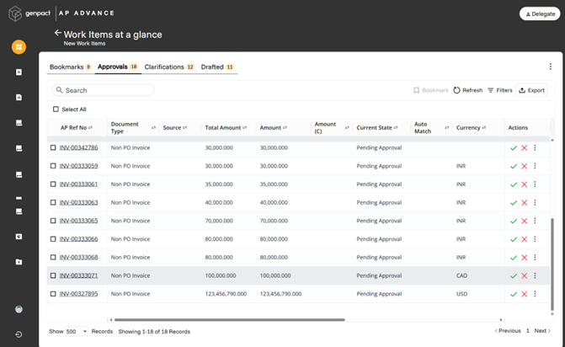Open the Show records count dropdown
This screenshot has height=347, width=565.
[77, 331]
